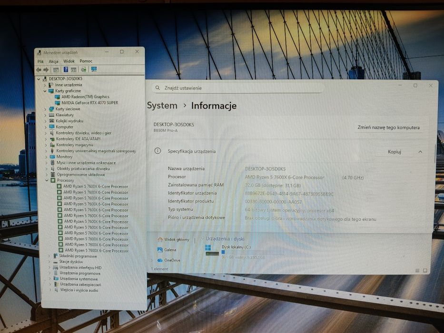Open the Widok menu in Device Manager

(x=69, y=61)
